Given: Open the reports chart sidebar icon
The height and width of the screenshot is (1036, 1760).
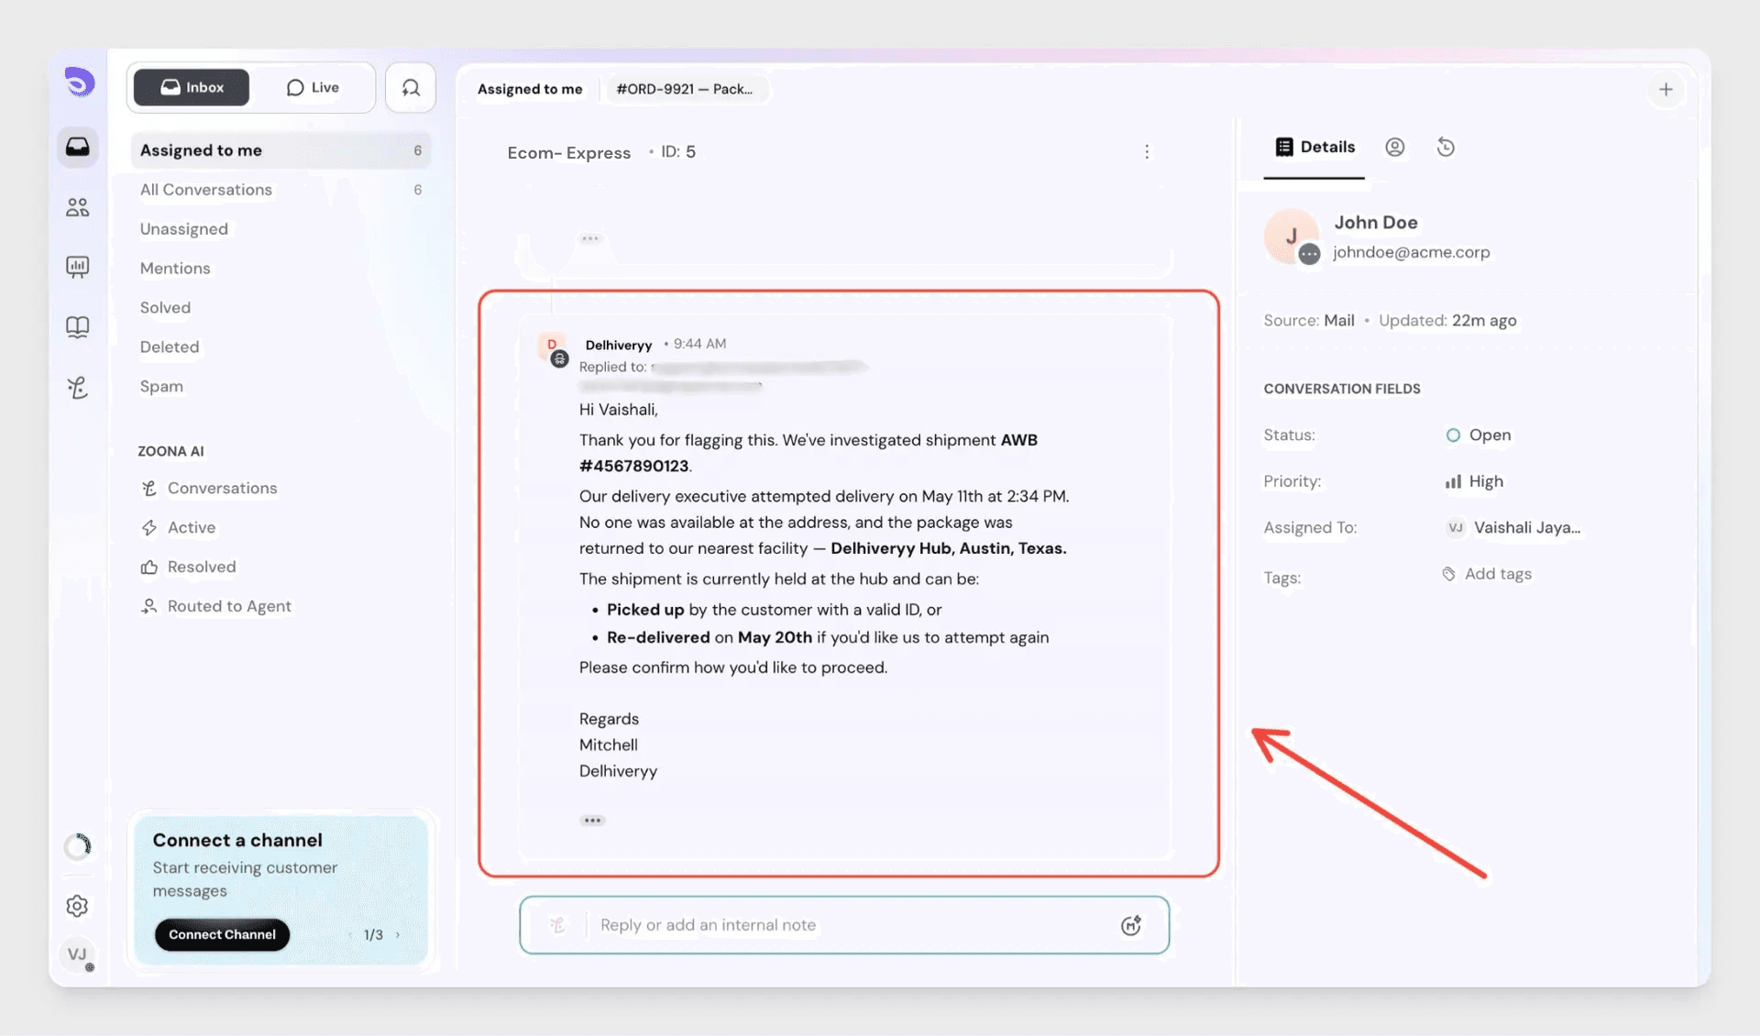Looking at the screenshot, I should [x=78, y=267].
